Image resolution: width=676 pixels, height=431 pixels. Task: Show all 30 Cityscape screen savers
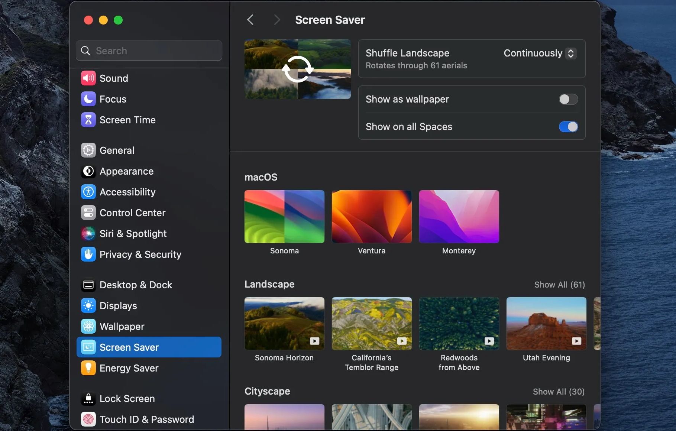point(558,391)
